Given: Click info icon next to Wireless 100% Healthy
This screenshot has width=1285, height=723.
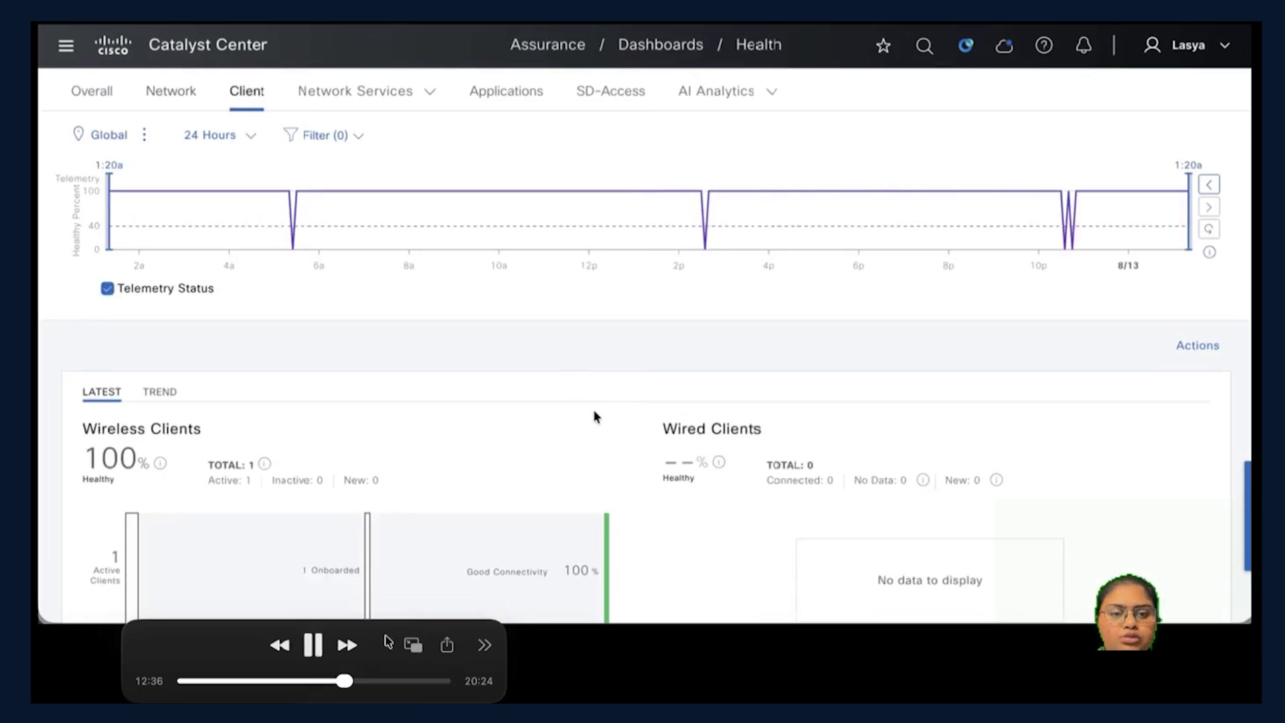Looking at the screenshot, I should click(160, 463).
